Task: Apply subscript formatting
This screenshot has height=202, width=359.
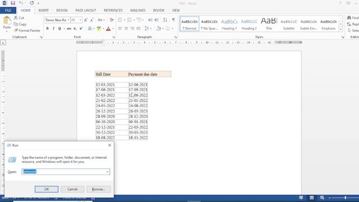Action: pyautogui.click(x=75, y=29)
